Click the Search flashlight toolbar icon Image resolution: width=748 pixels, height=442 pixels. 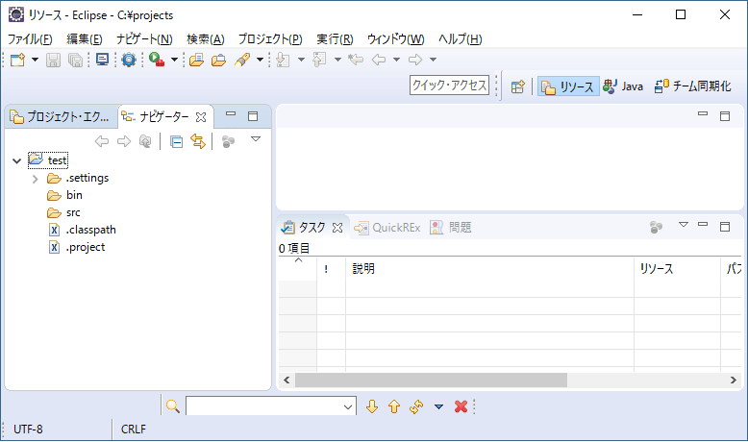pyautogui.click(x=242, y=60)
